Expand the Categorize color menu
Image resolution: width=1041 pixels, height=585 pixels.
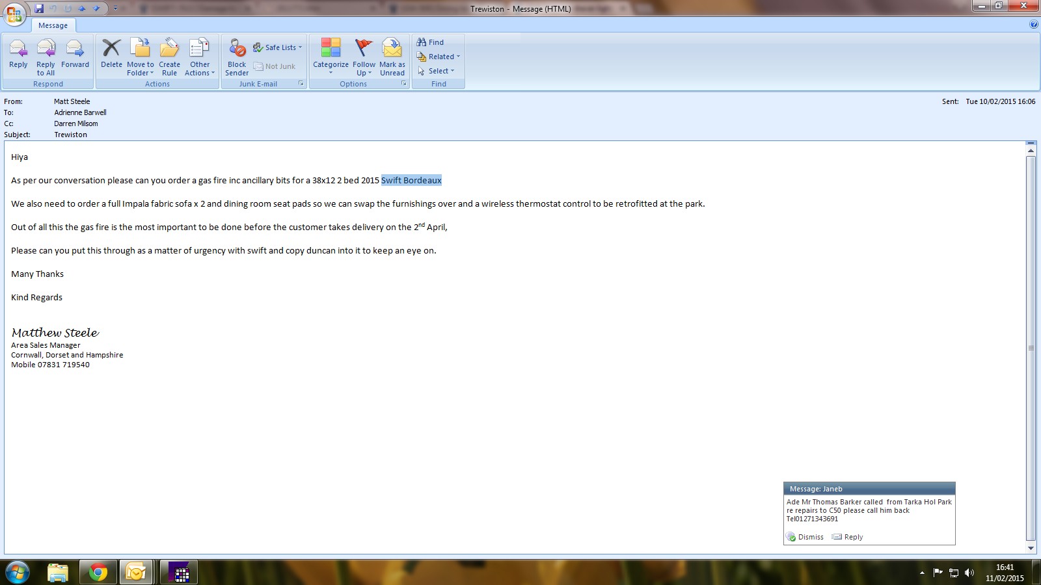click(331, 56)
